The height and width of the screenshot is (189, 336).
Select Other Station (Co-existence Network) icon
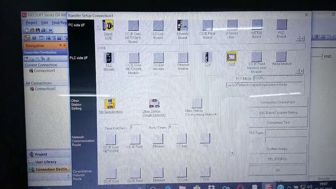197,103
